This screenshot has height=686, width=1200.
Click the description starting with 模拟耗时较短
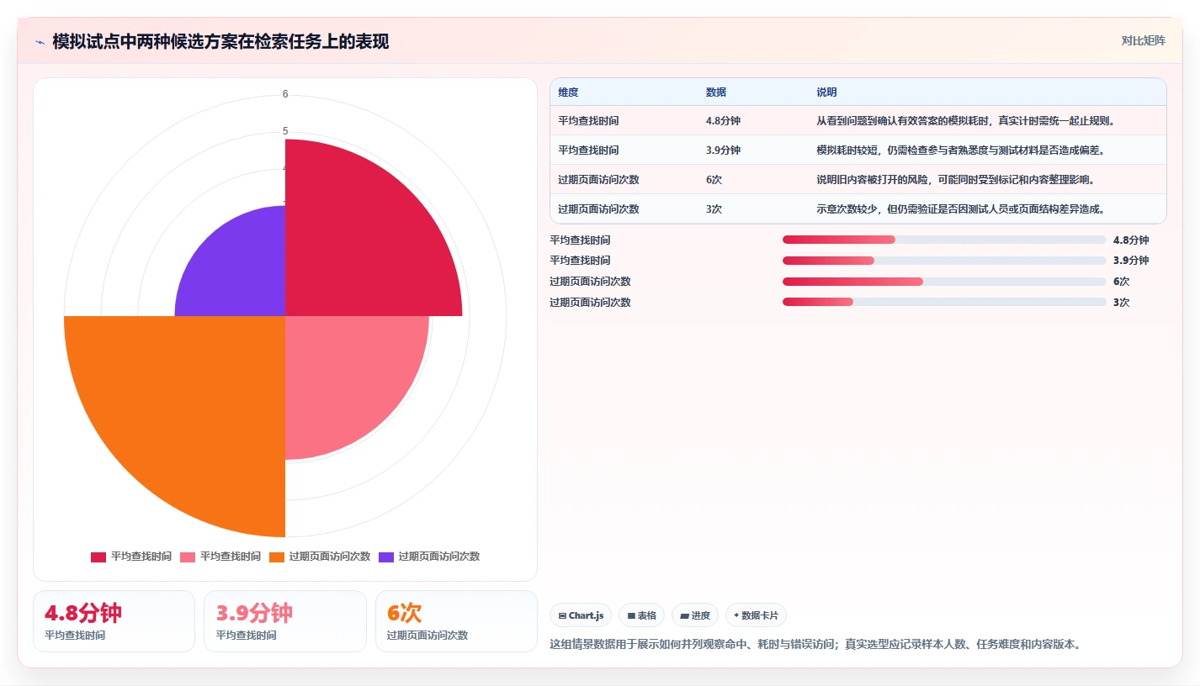960,150
